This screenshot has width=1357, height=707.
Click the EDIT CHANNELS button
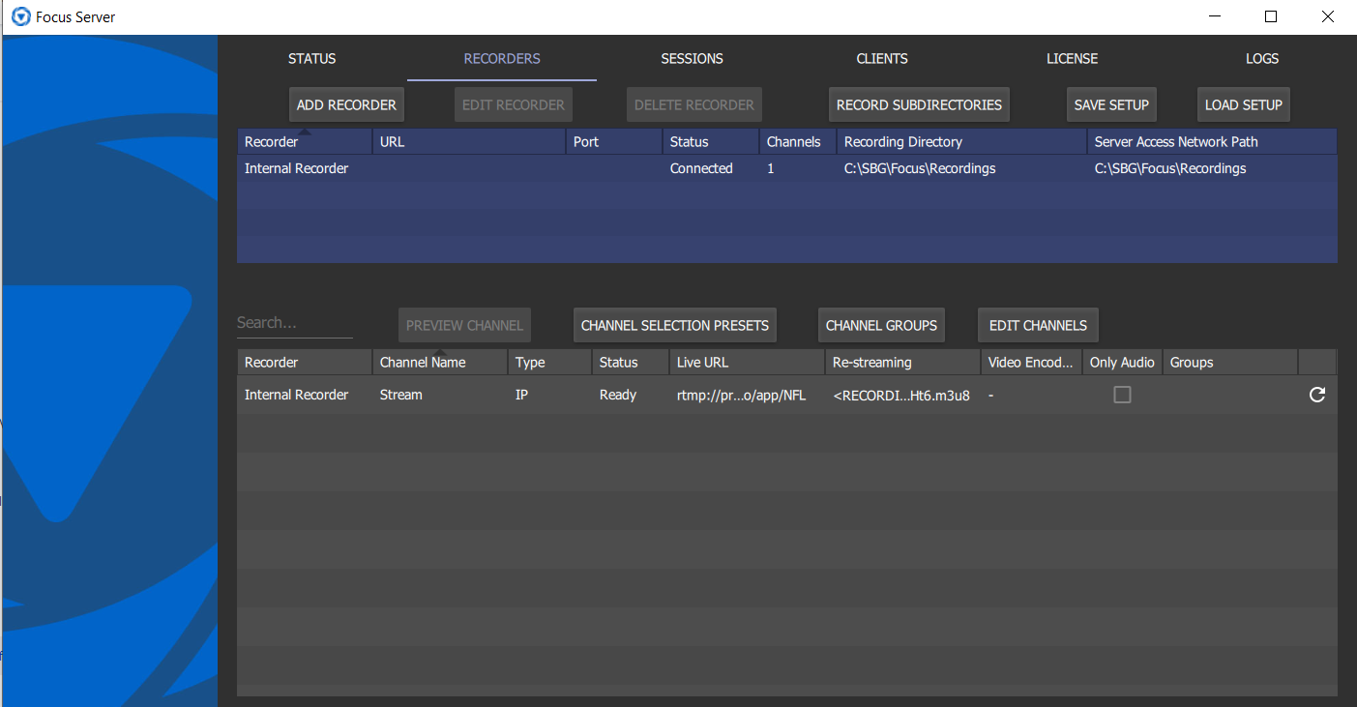1038,325
